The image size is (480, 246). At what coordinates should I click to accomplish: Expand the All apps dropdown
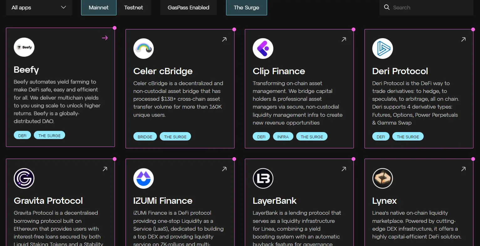pos(39,8)
